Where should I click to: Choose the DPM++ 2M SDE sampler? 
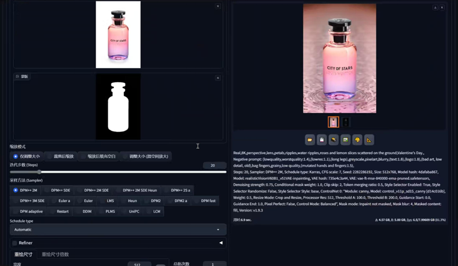[94, 190]
